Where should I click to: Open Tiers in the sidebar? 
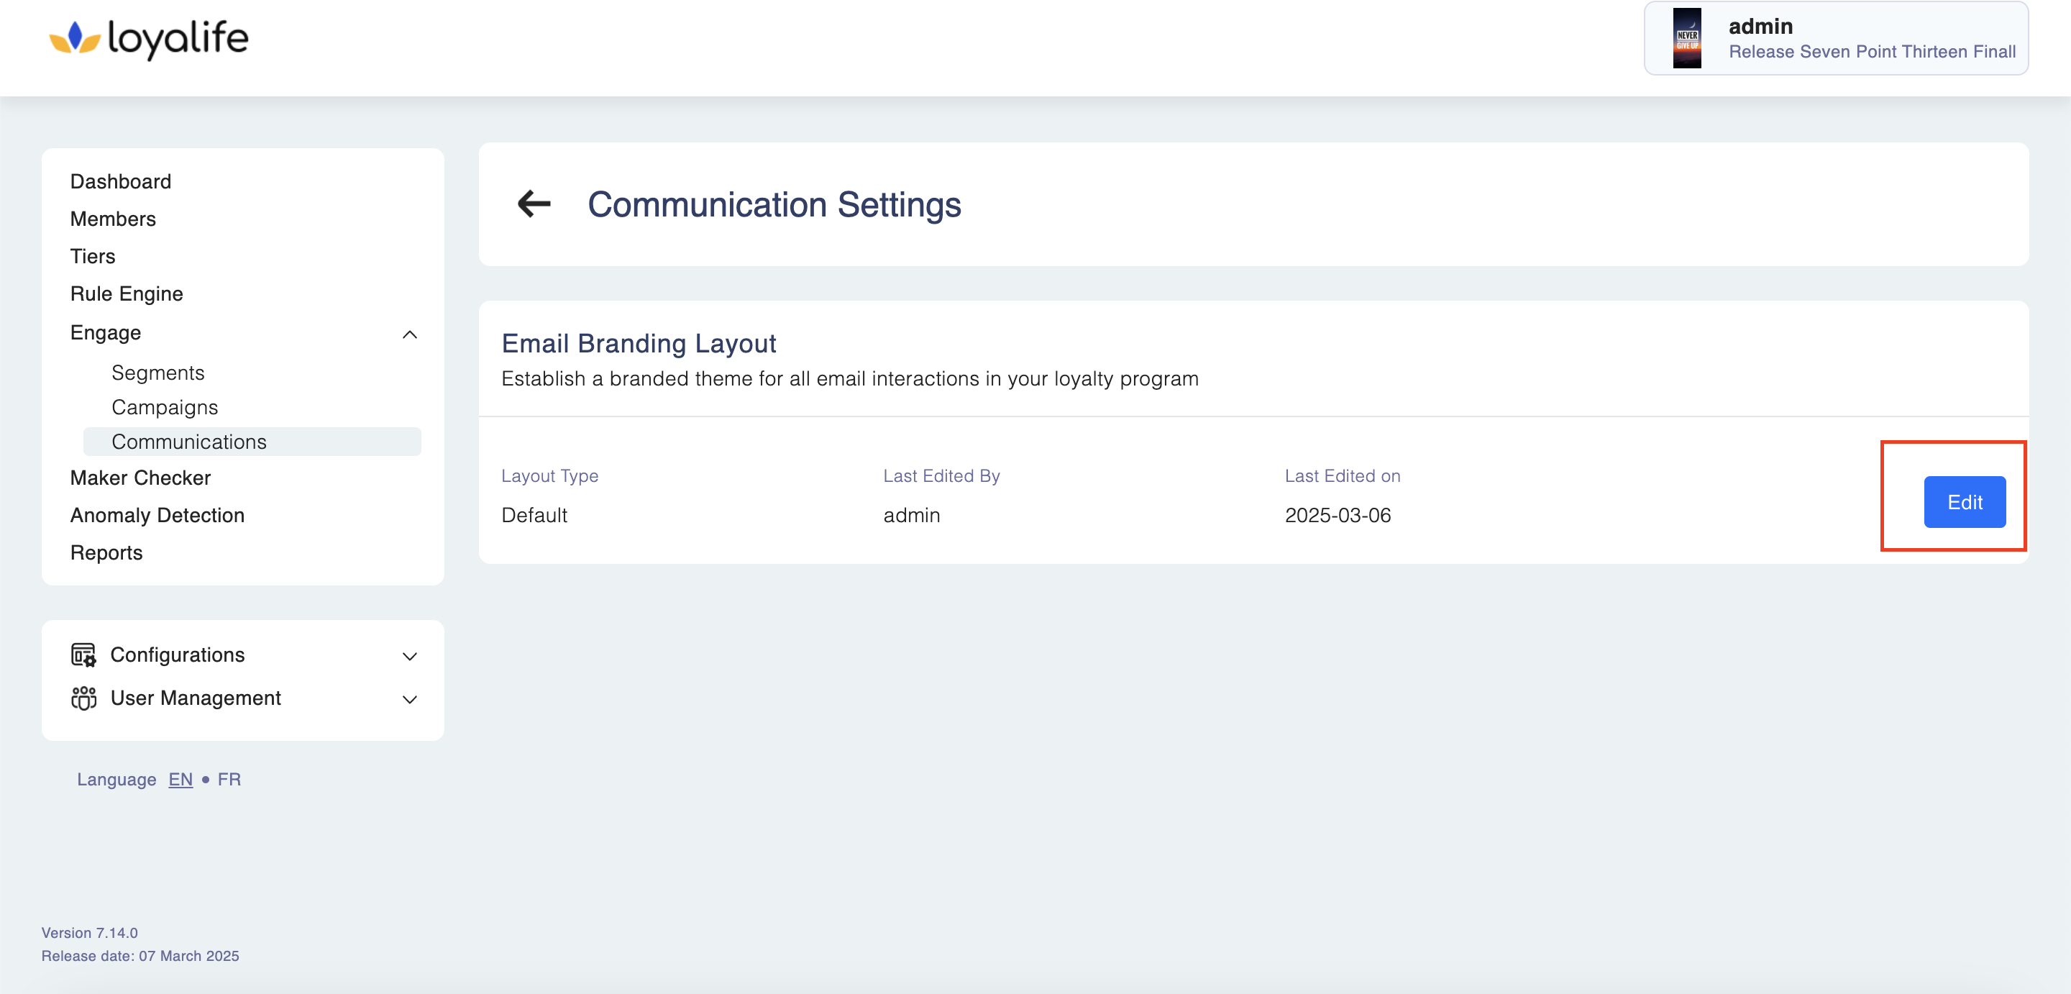93,257
